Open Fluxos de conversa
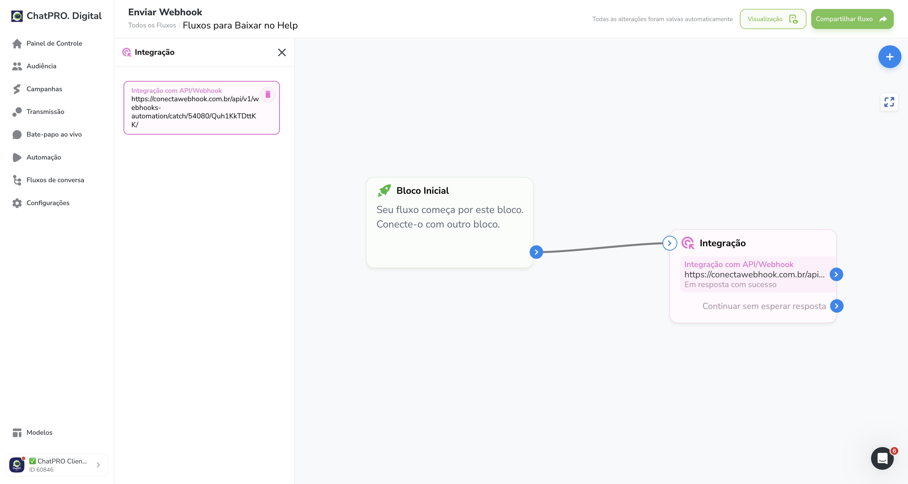The image size is (908, 484). click(55, 180)
